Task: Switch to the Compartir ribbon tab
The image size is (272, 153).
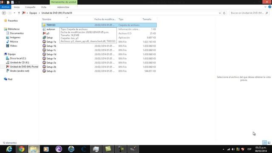Action: click(30, 7)
